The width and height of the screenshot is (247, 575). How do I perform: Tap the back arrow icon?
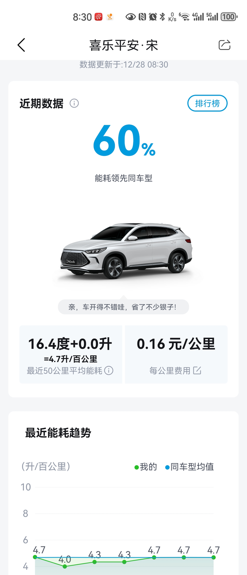coord(21,45)
